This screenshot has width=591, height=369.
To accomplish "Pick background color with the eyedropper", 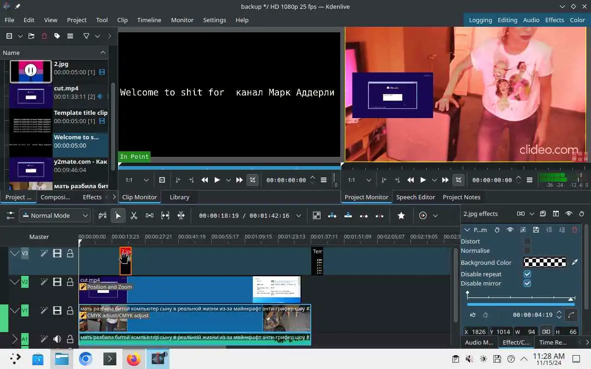I will 575,262.
